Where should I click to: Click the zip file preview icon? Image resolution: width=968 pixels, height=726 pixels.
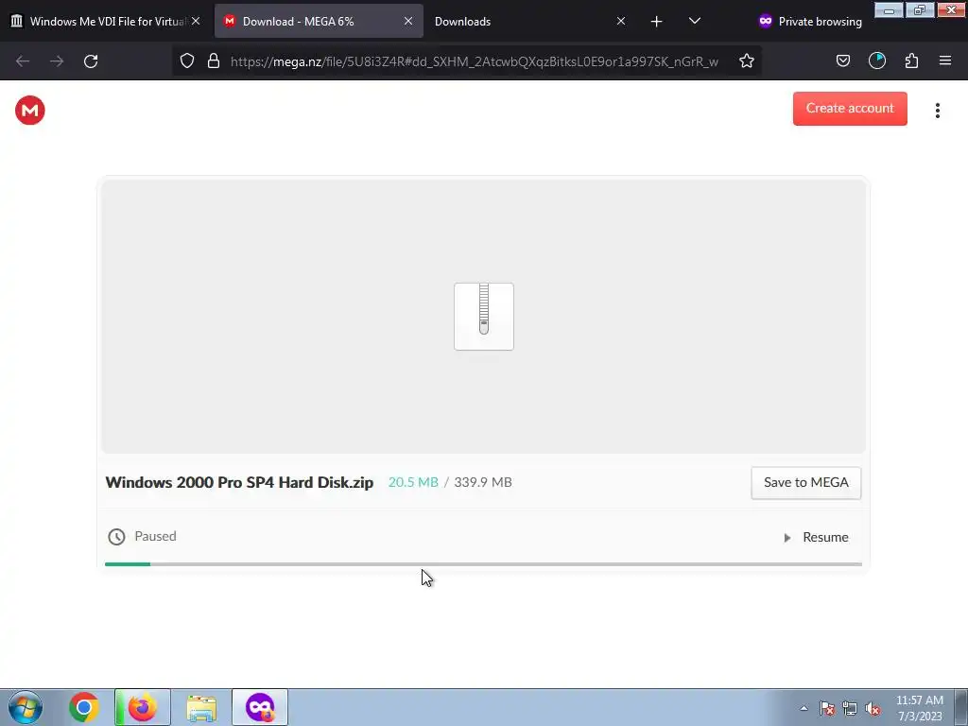483,316
